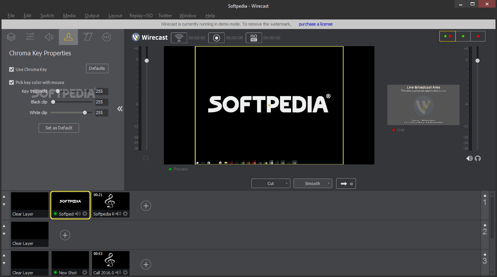Image resolution: width=497 pixels, height=277 pixels.
Task: Open the shot adjustments sliders tab icon
Action: [x=30, y=37]
